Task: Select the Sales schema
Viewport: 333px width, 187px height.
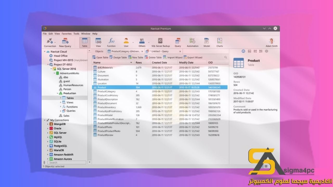Action: (66, 116)
